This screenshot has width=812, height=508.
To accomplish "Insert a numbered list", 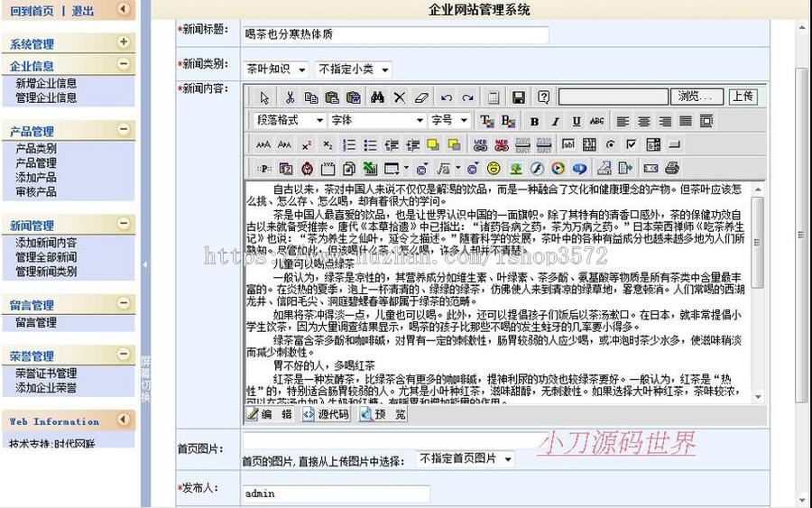I will pyautogui.click(x=349, y=145).
